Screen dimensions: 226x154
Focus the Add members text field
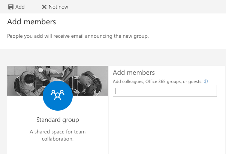165,91
